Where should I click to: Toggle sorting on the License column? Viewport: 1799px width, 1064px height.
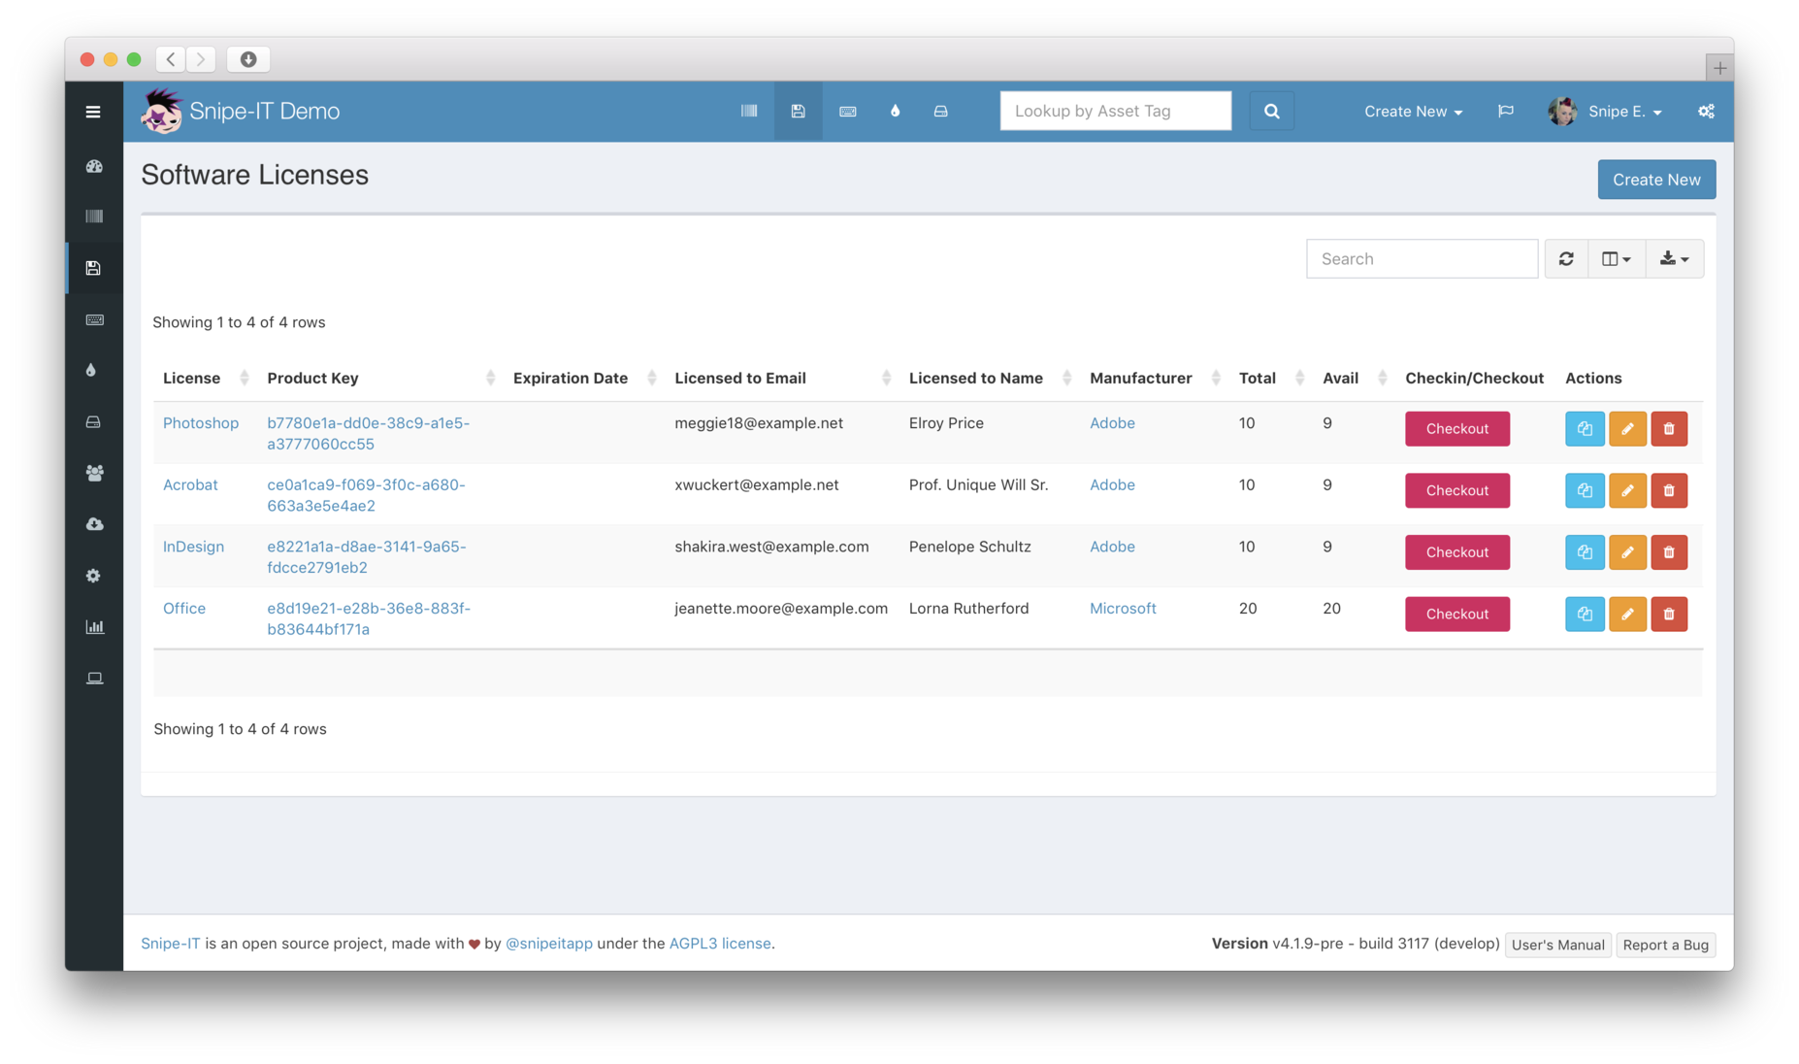tap(191, 378)
